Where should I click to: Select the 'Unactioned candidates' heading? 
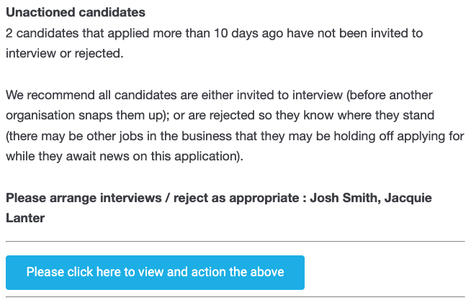point(76,13)
